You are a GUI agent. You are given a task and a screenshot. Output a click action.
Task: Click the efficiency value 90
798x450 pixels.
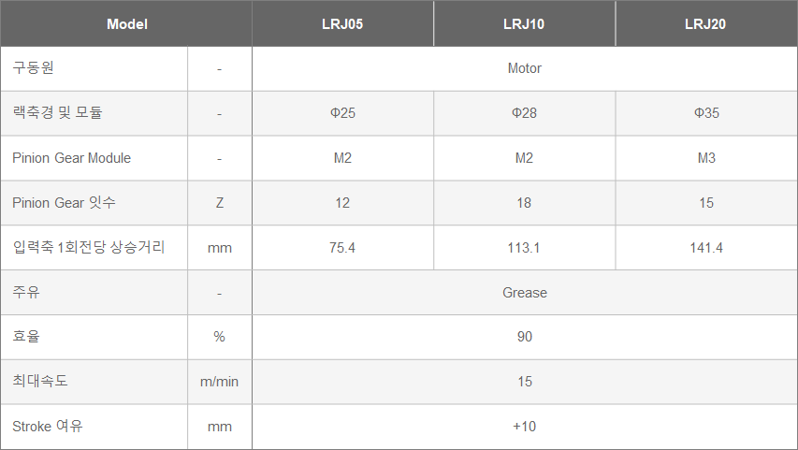[524, 337]
